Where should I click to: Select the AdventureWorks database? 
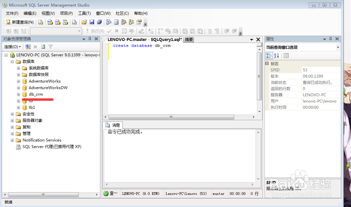(x=45, y=81)
